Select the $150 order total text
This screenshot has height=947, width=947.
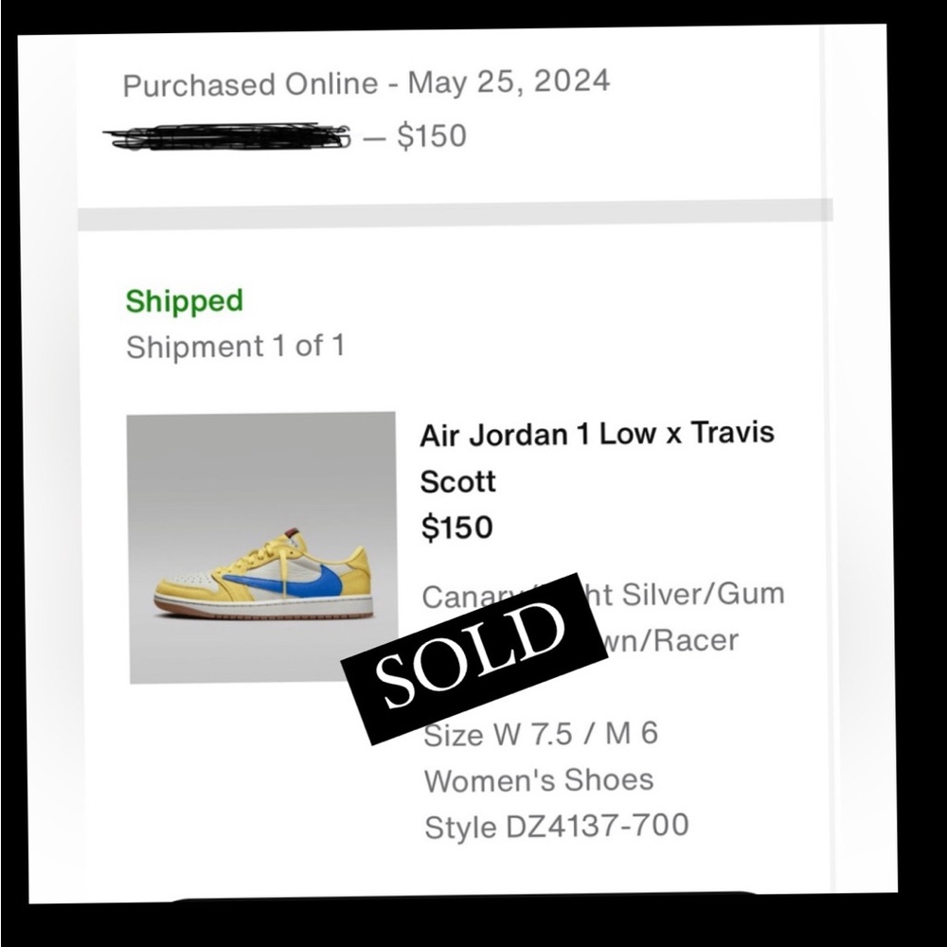click(432, 135)
